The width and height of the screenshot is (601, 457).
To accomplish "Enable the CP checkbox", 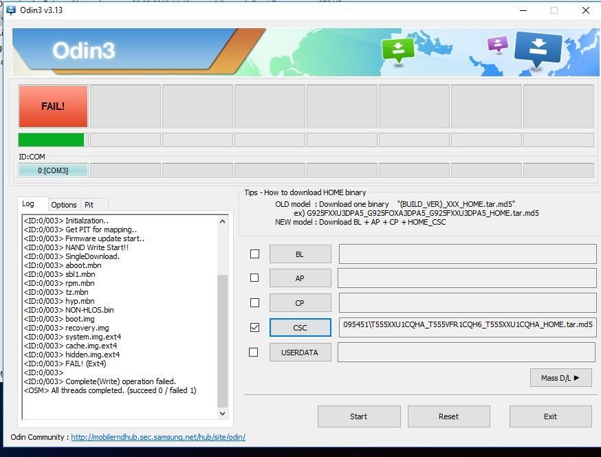I will (x=254, y=302).
